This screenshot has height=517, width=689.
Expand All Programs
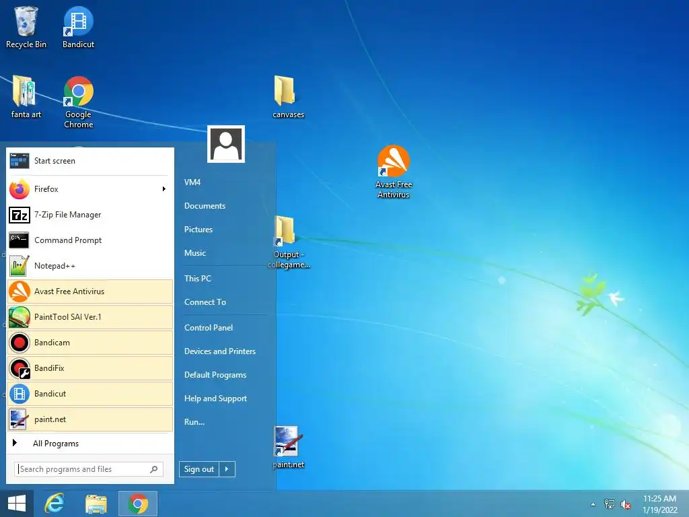point(90,444)
